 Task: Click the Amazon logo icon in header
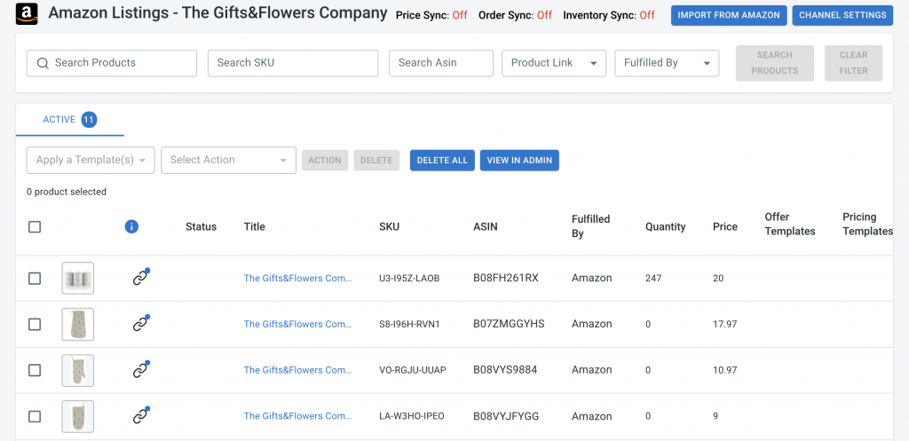click(x=27, y=13)
